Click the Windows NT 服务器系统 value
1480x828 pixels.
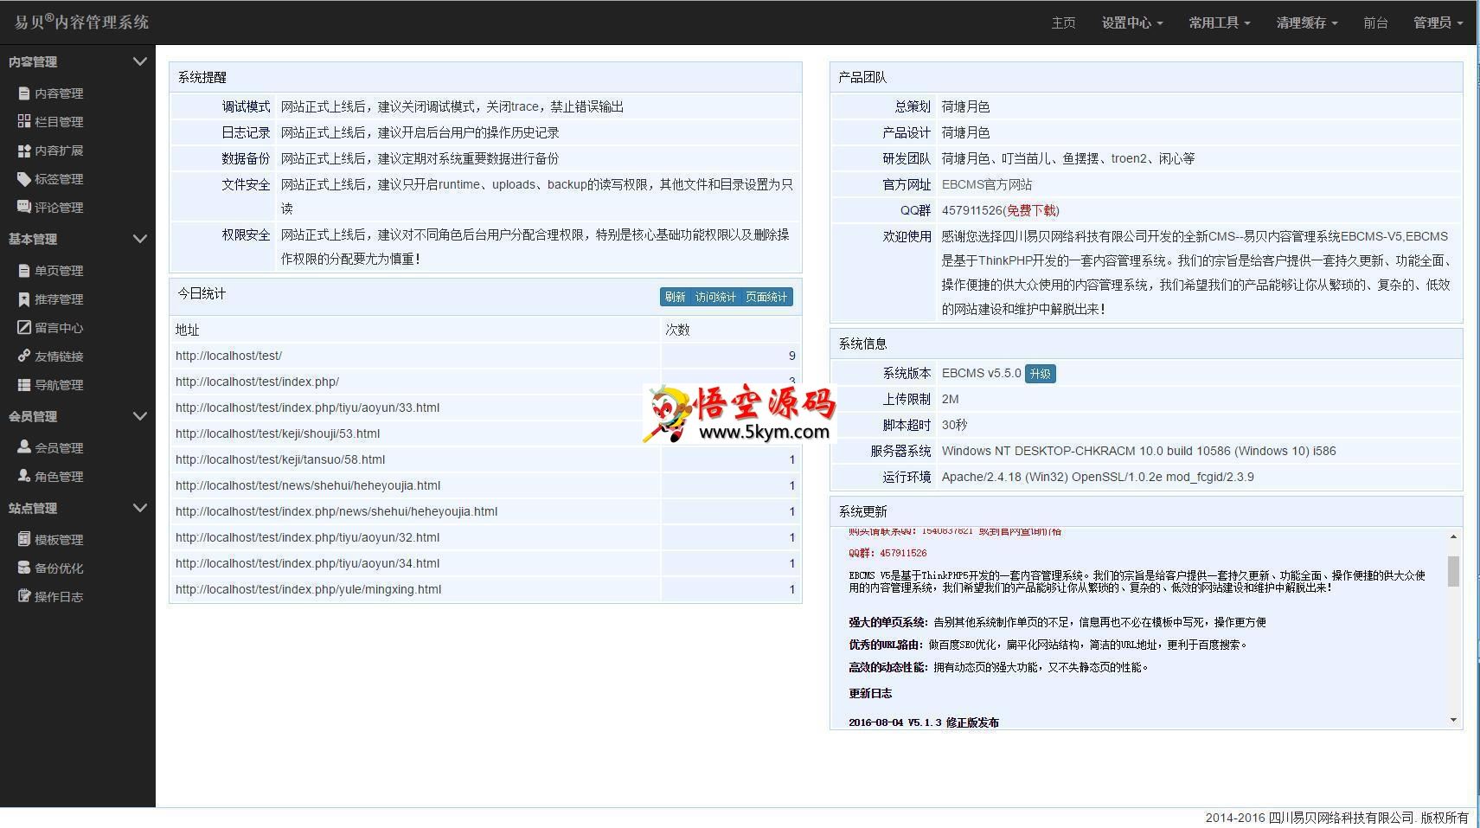tap(1138, 451)
